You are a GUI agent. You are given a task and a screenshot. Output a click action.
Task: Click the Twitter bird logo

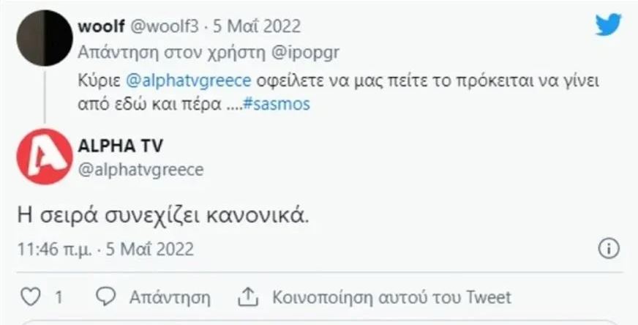point(607,25)
